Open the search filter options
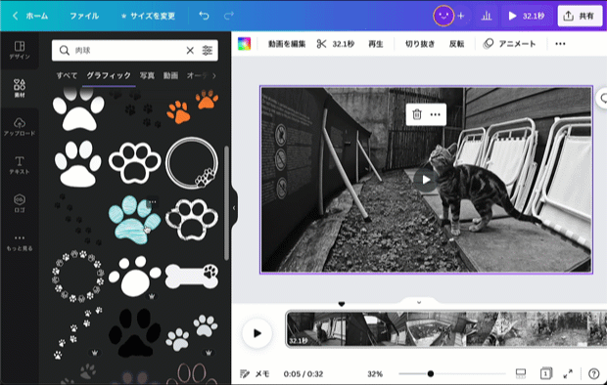607x385 pixels. click(208, 50)
